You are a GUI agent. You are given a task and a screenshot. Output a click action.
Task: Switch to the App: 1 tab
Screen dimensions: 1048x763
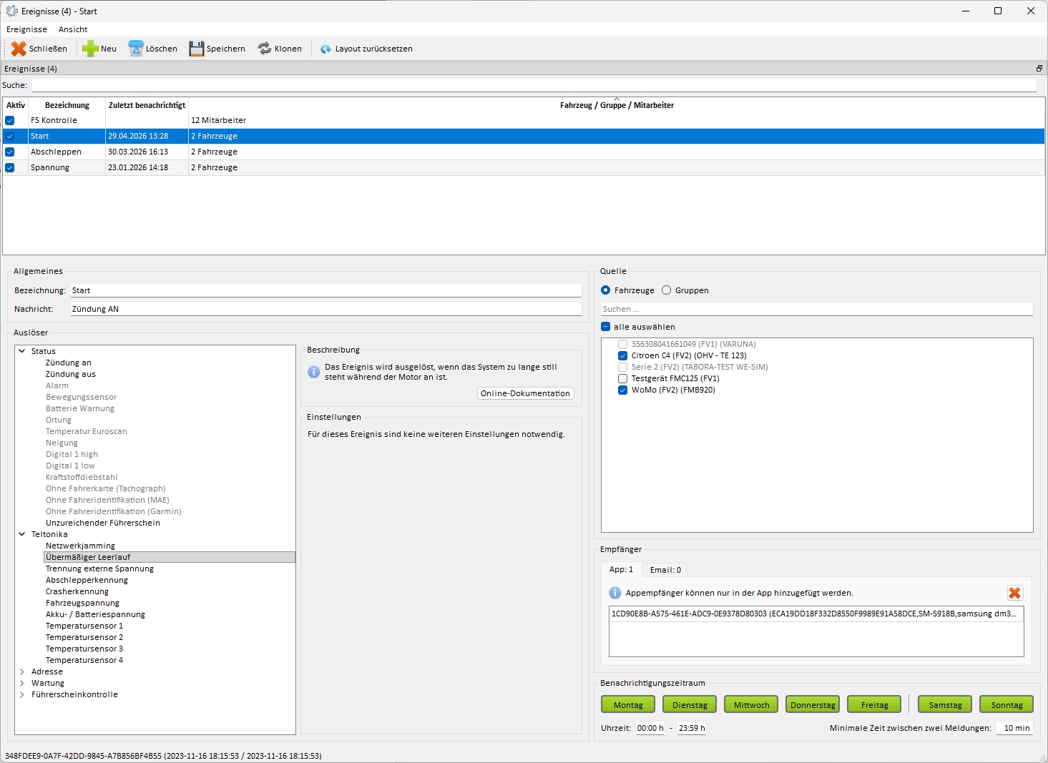(621, 569)
